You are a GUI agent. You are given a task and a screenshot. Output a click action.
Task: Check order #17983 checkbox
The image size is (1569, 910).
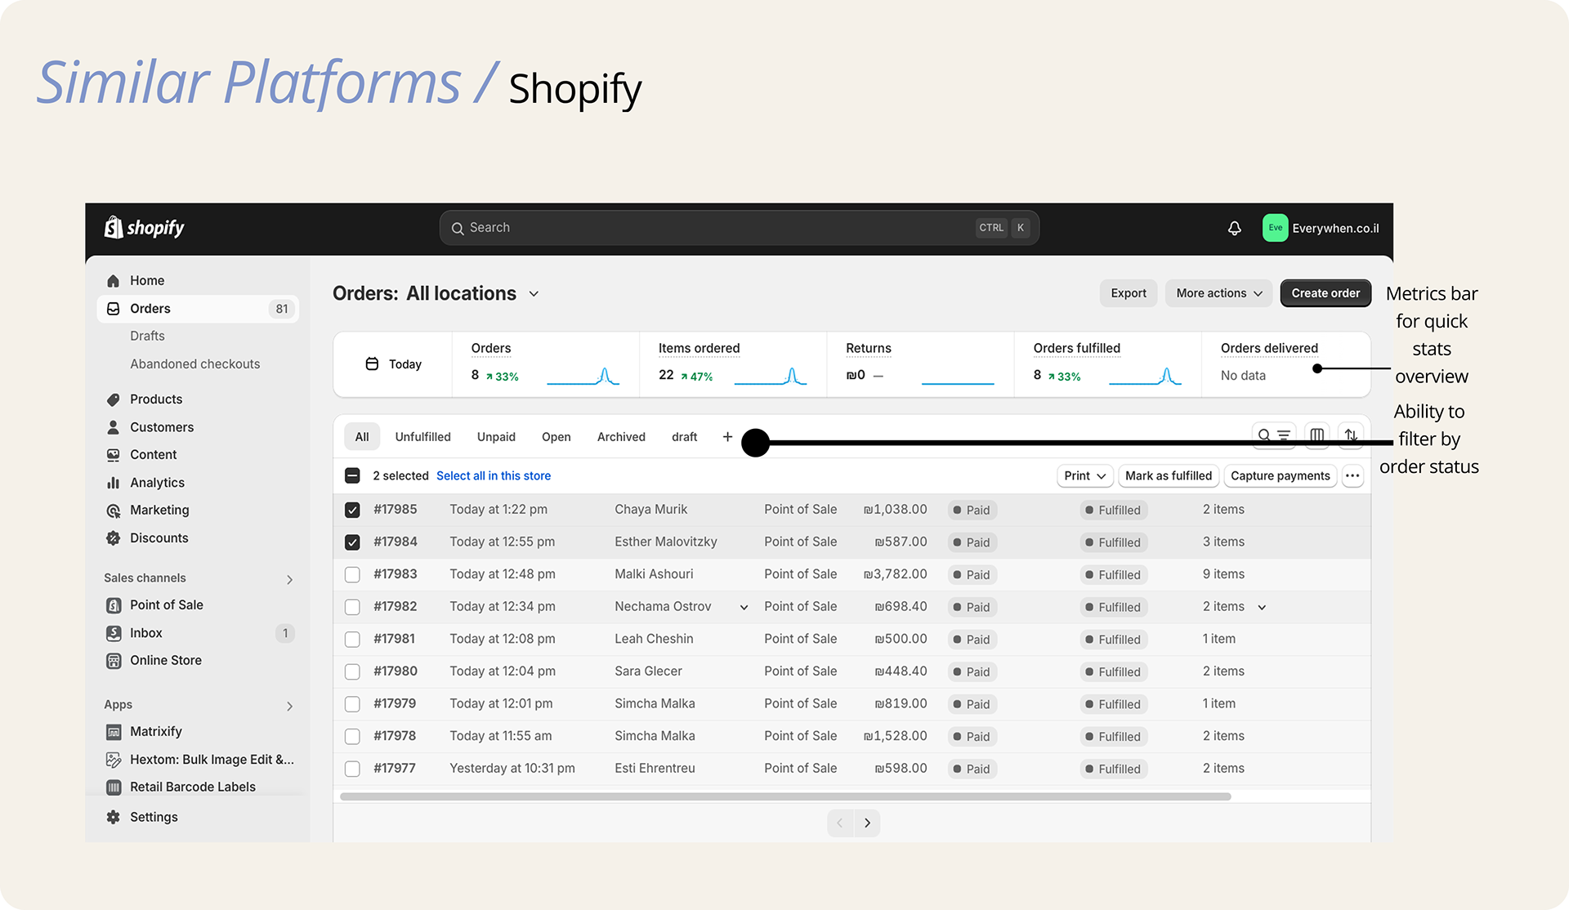click(352, 574)
